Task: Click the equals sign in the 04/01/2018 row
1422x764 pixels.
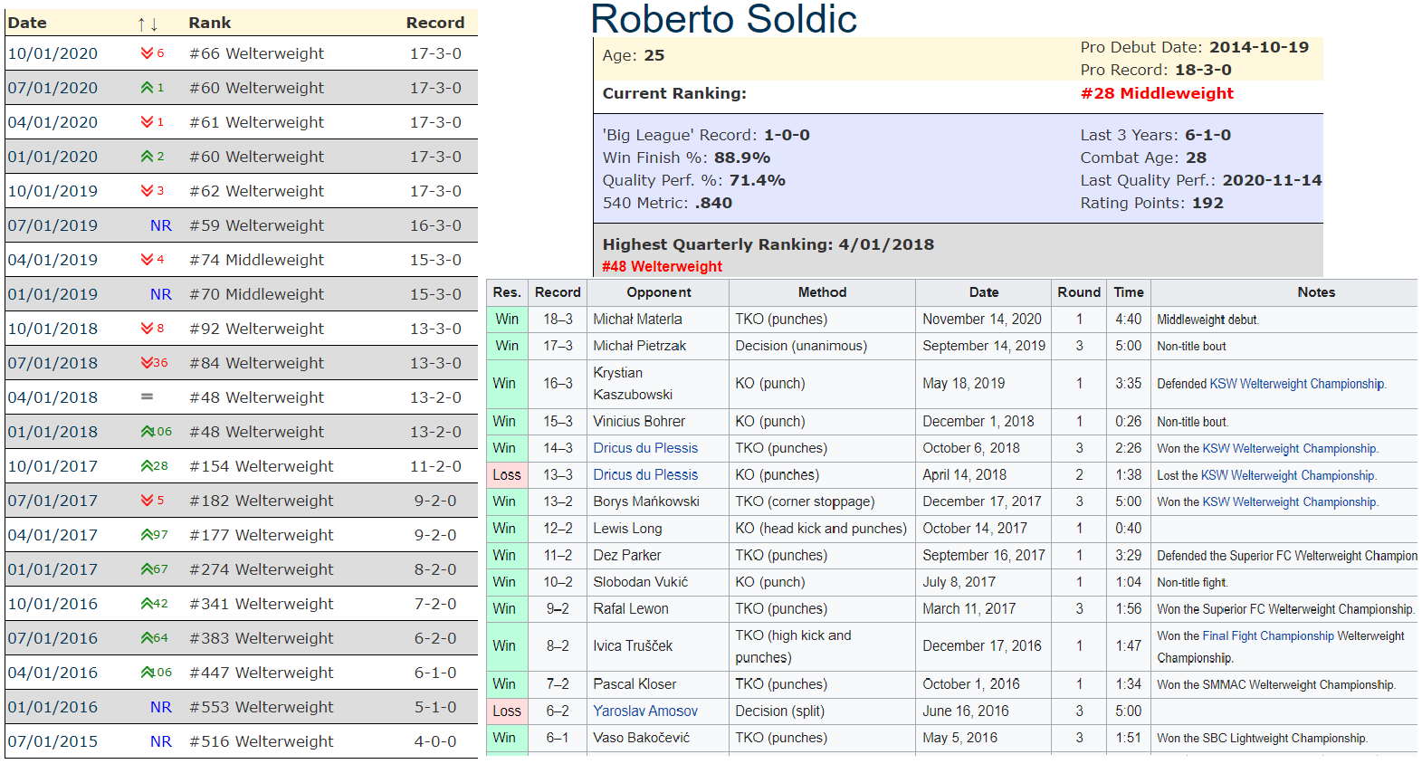Action: [147, 397]
